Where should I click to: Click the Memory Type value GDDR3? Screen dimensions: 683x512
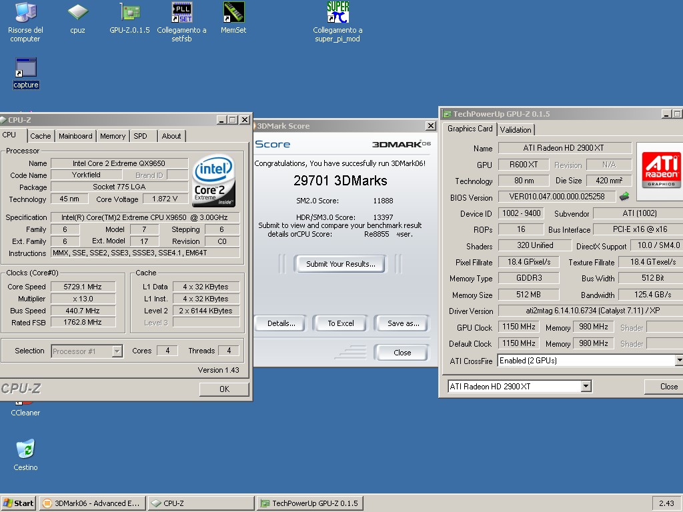528,278
